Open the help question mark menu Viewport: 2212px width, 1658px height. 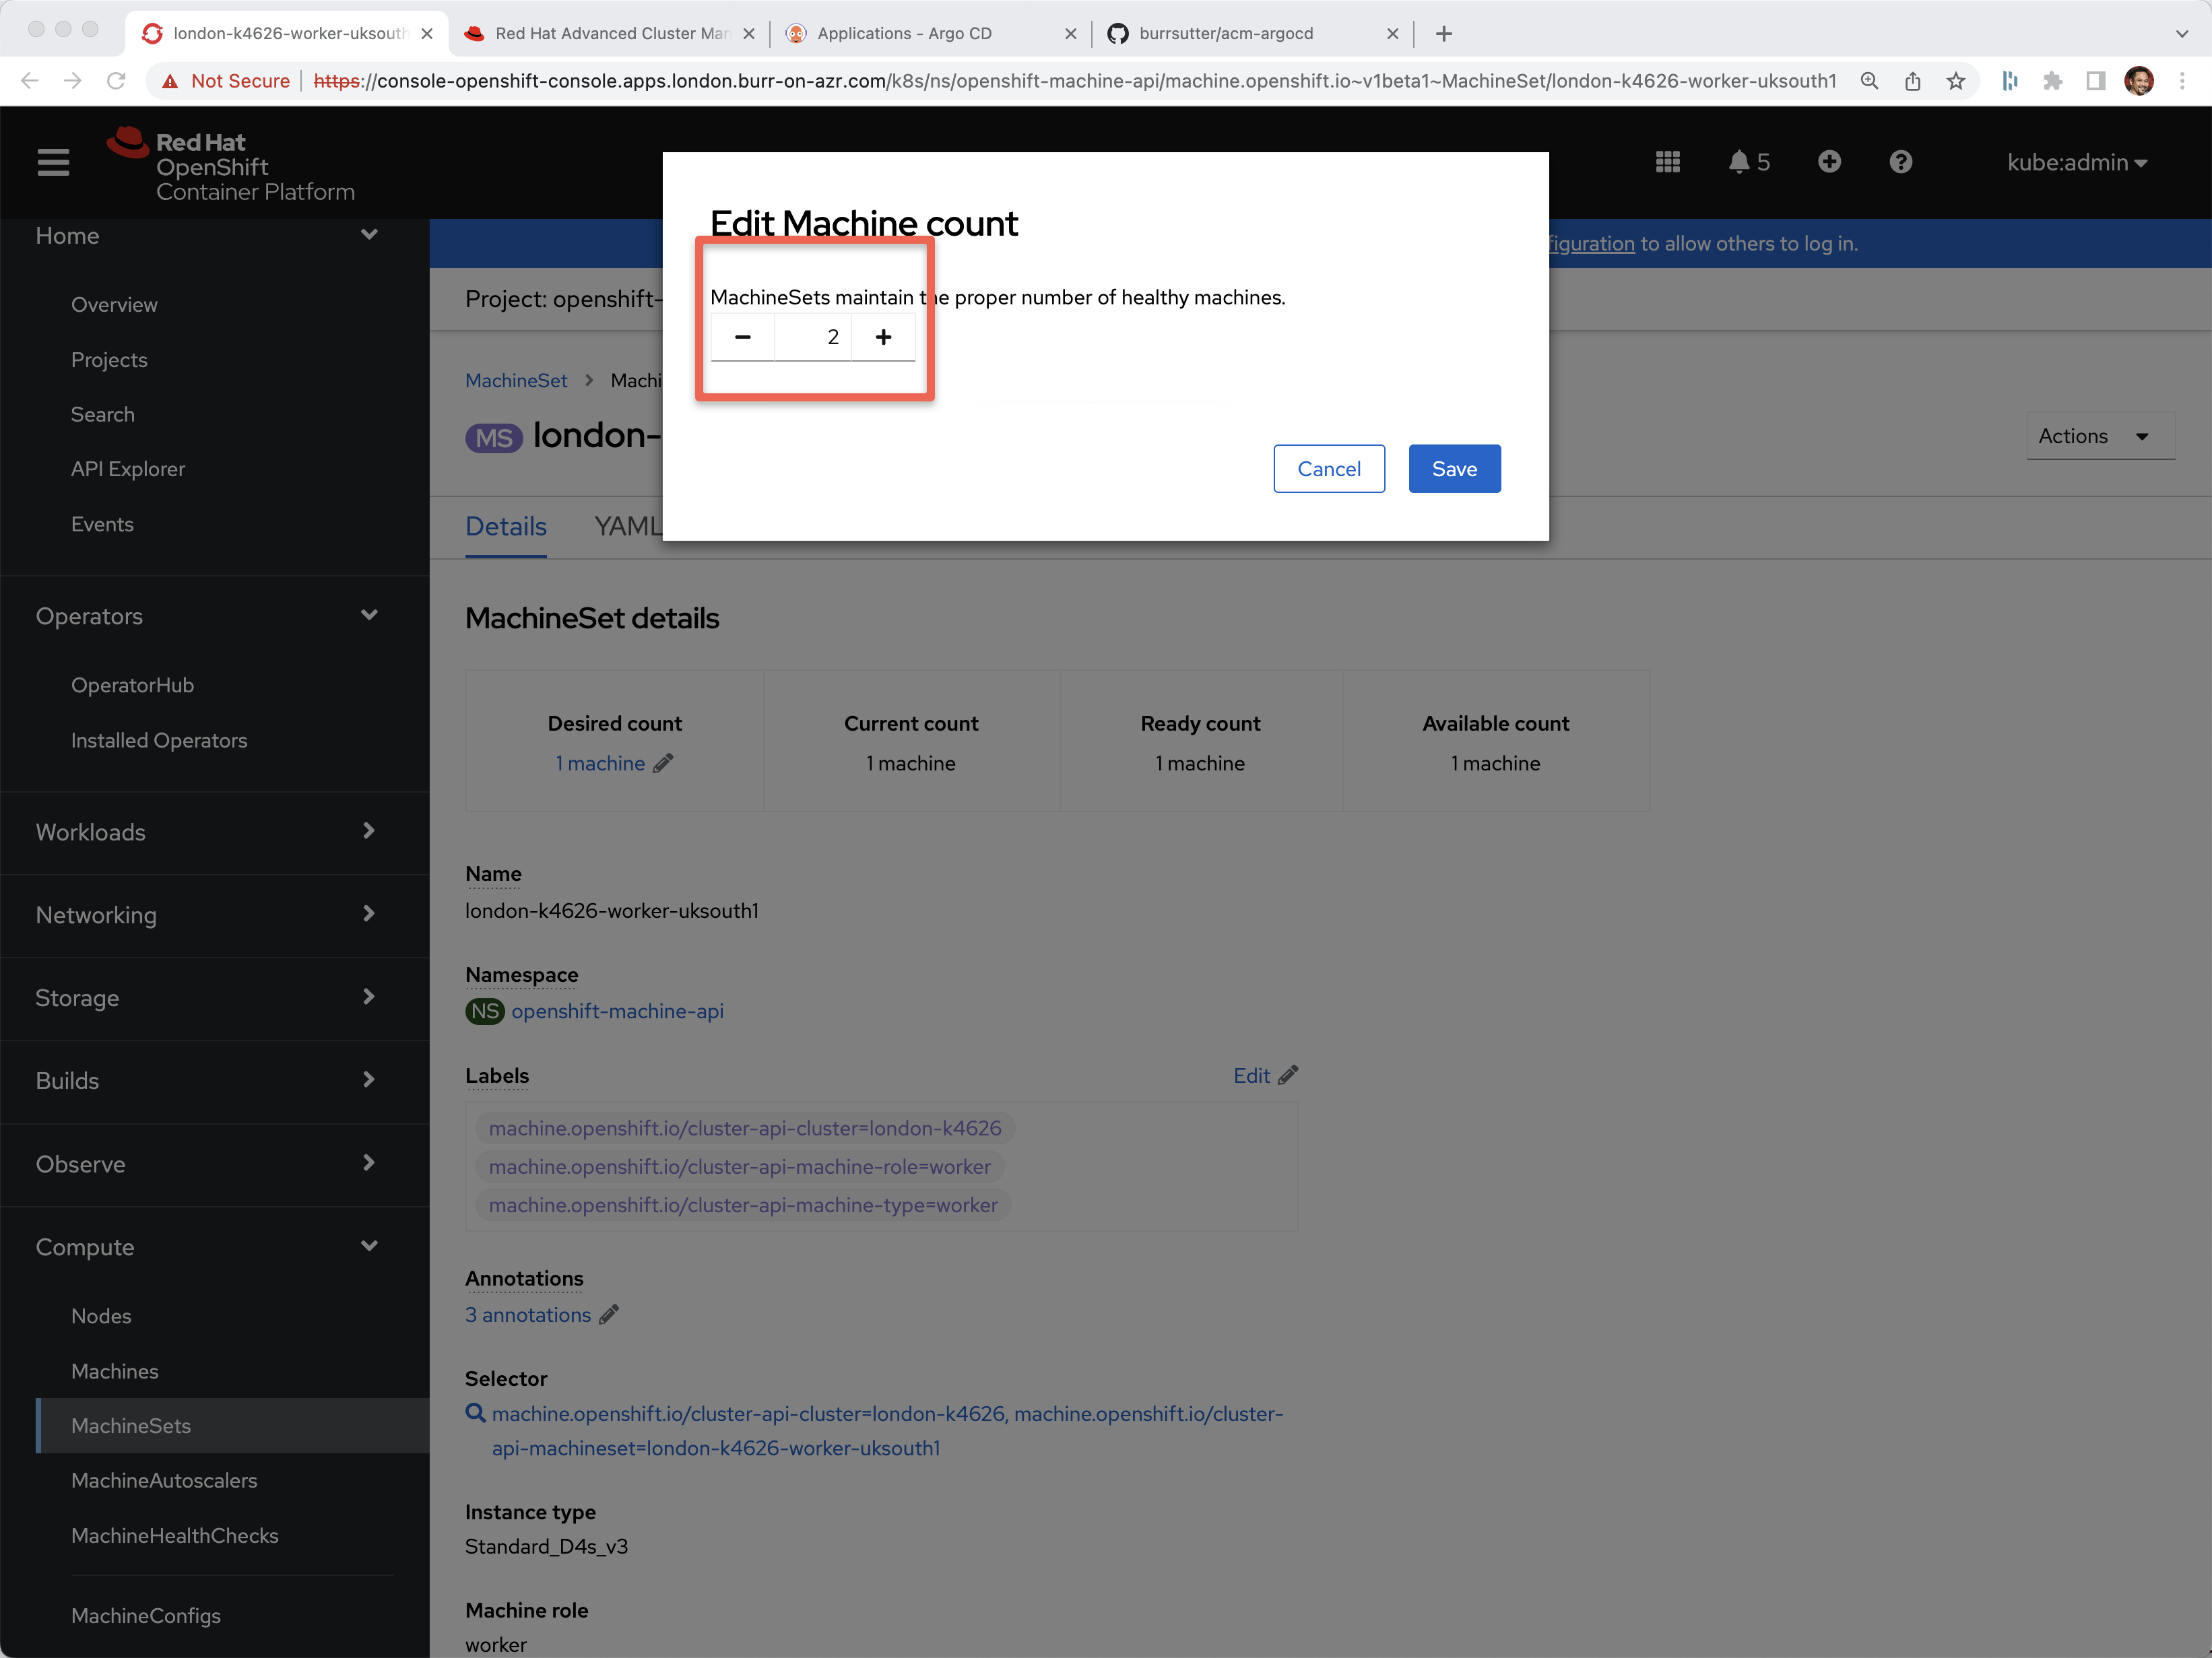[1900, 162]
